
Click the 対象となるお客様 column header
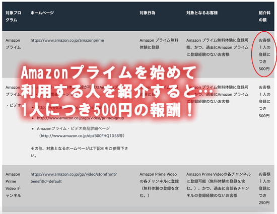(x=202, y=13)
